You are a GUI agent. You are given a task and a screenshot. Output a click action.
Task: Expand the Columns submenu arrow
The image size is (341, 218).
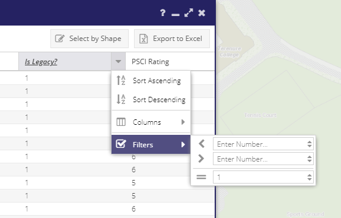[x=183, y=122]
